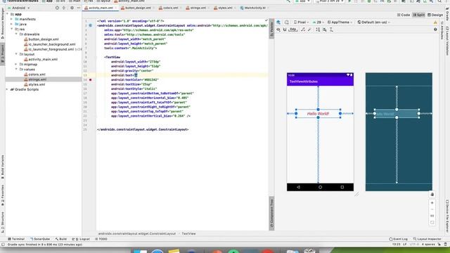Collapse the app module tree node
This screenshot has width=450, height=253.
pyautogui.click(x=8, y=14)
